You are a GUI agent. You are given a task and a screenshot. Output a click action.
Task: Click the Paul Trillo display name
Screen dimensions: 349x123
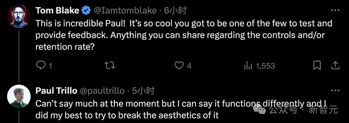point(56,91)
